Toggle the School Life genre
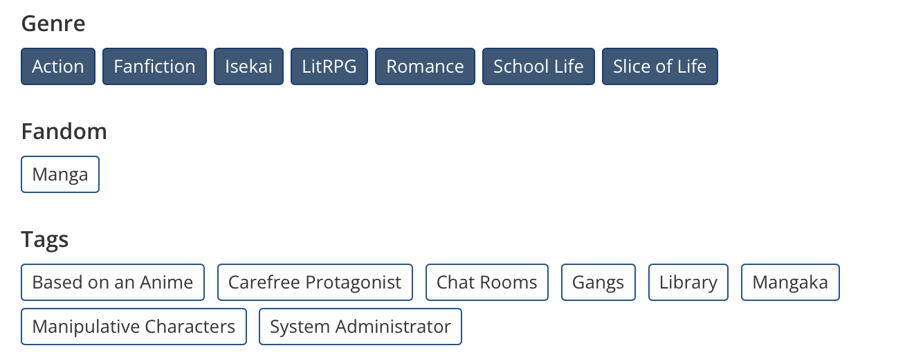 click(x=538, y=66)
